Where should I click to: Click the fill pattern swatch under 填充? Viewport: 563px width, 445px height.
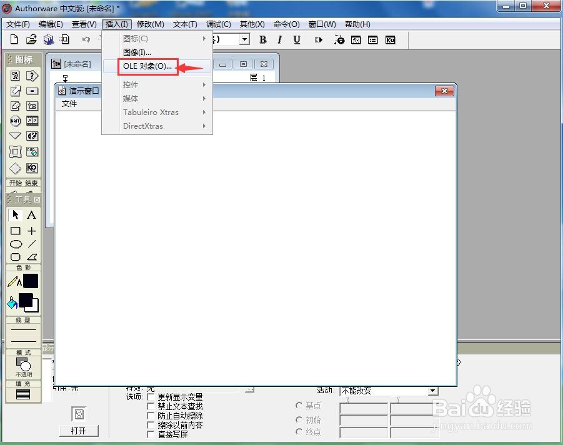click(x=23, y=394)
